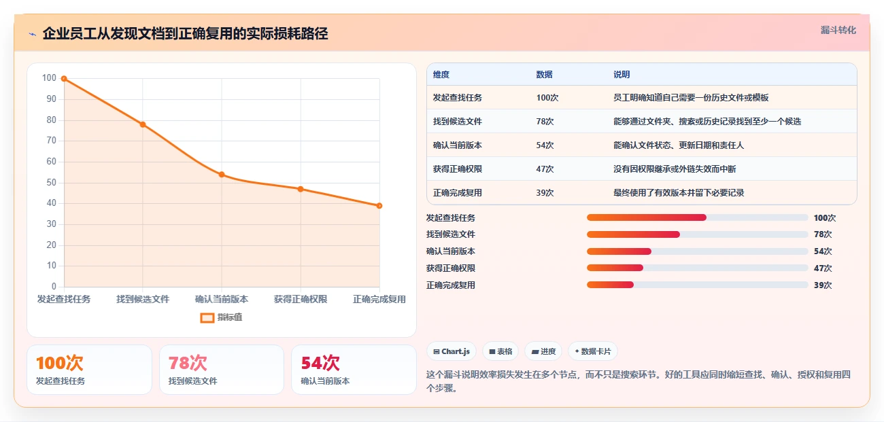
Task: Select the 发起查找任务 cell in the table
Action: click(x=458, y=98)
